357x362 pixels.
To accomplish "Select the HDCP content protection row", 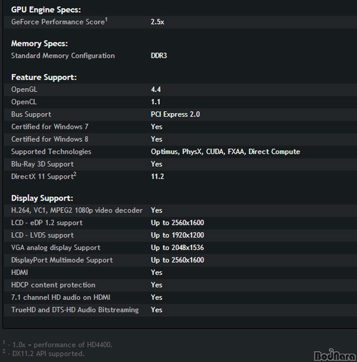I will click(180, 285).
